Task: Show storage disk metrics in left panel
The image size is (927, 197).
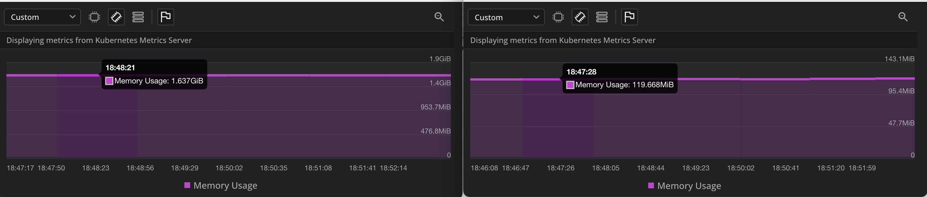Action: (x=138, y=17)
